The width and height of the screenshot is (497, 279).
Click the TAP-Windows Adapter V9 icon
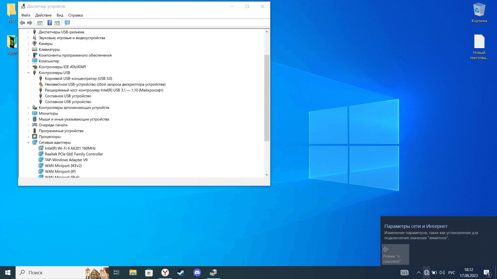point(41,160)
